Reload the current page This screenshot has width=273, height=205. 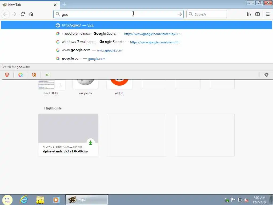[x=23, y=14]
